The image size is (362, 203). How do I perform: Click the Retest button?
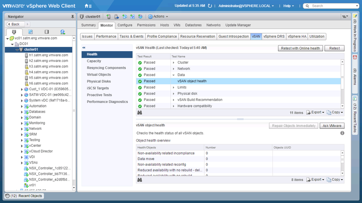(334, 48)
